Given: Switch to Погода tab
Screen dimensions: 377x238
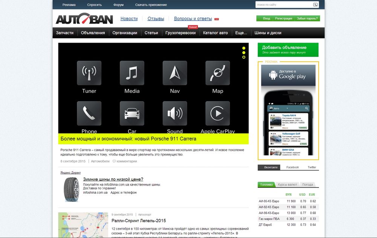Looking at the screenshot, I should [308, 184].
